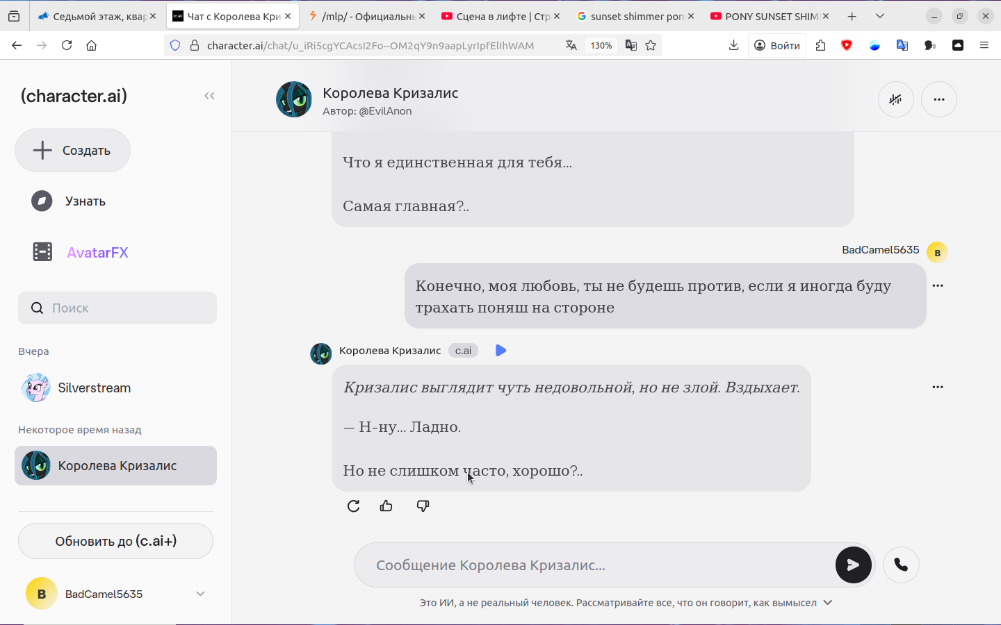Open AvatarFX from the sidebar
This screenshot has height=625, width=1001.
(x=80, y=252)
